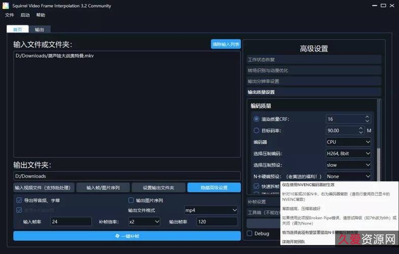Maximize the application window

pyautogui.click(x=383, y=6)
